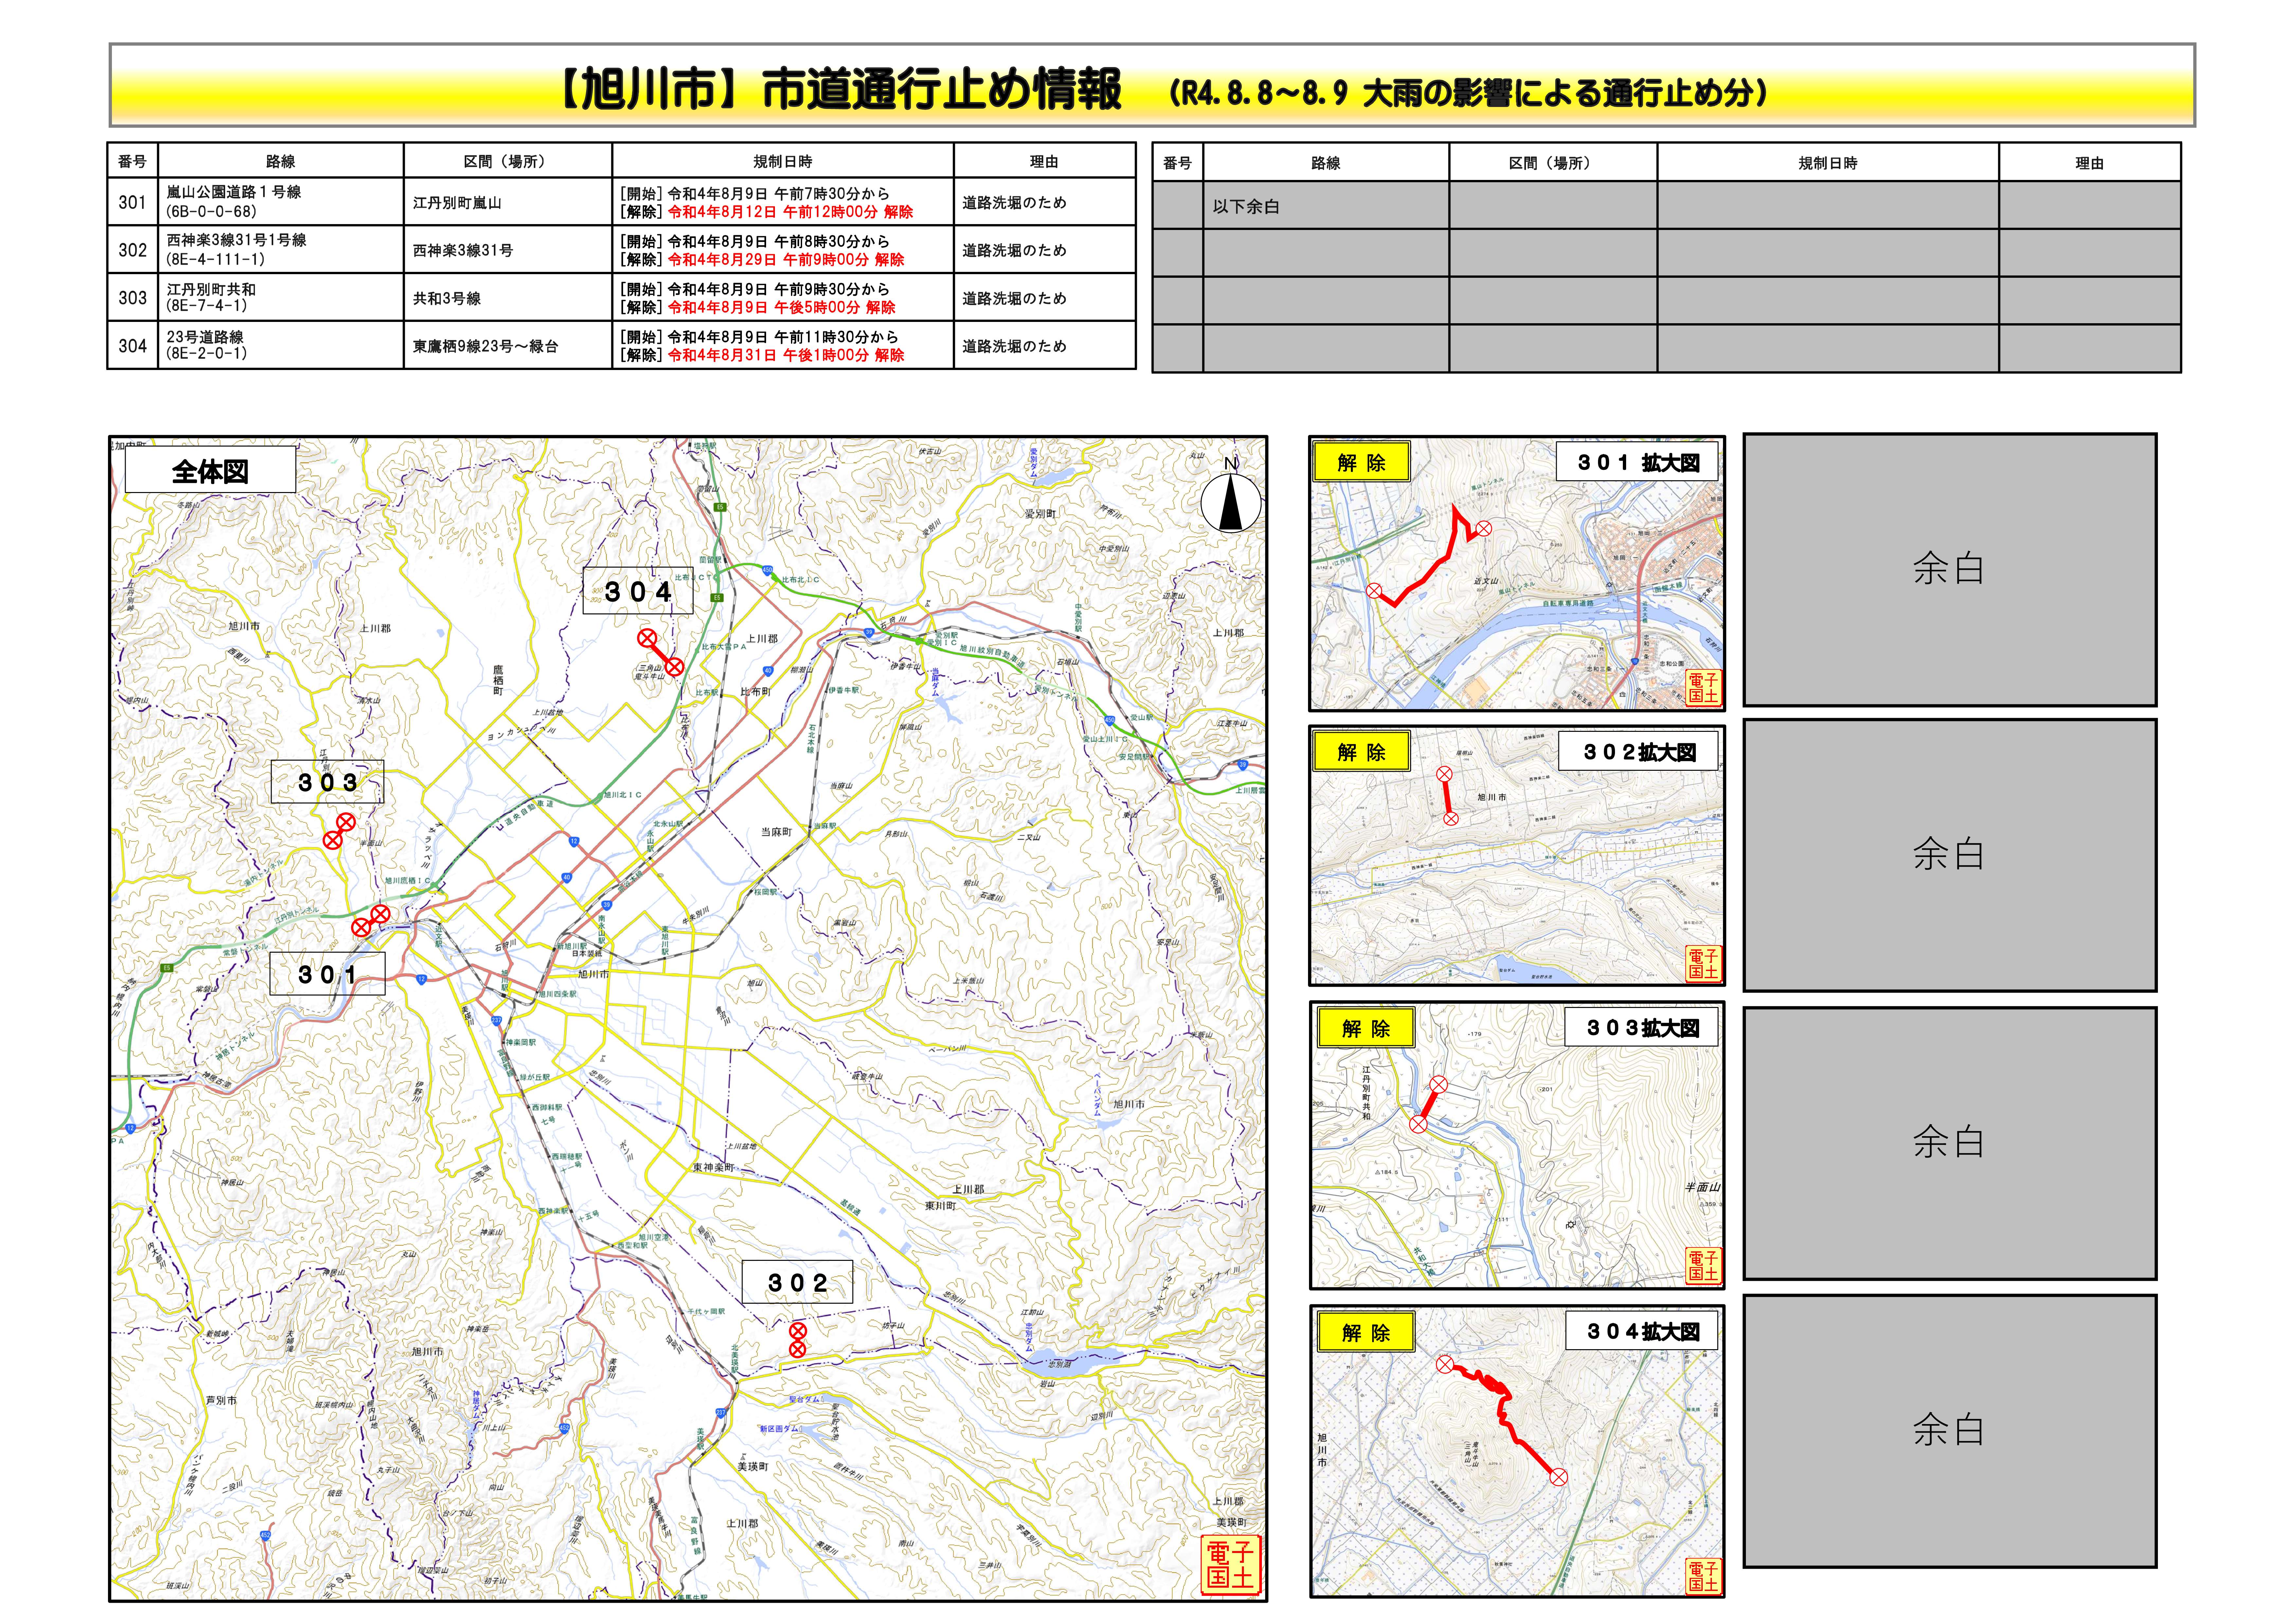
Task: Click the 解除 badge on the 301 enlarged map
Action: coord(1362,462)
